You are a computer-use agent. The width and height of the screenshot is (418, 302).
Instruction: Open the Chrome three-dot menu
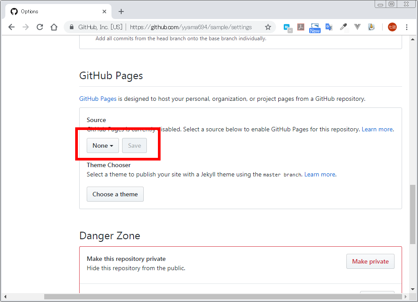(x=406, y=27)
